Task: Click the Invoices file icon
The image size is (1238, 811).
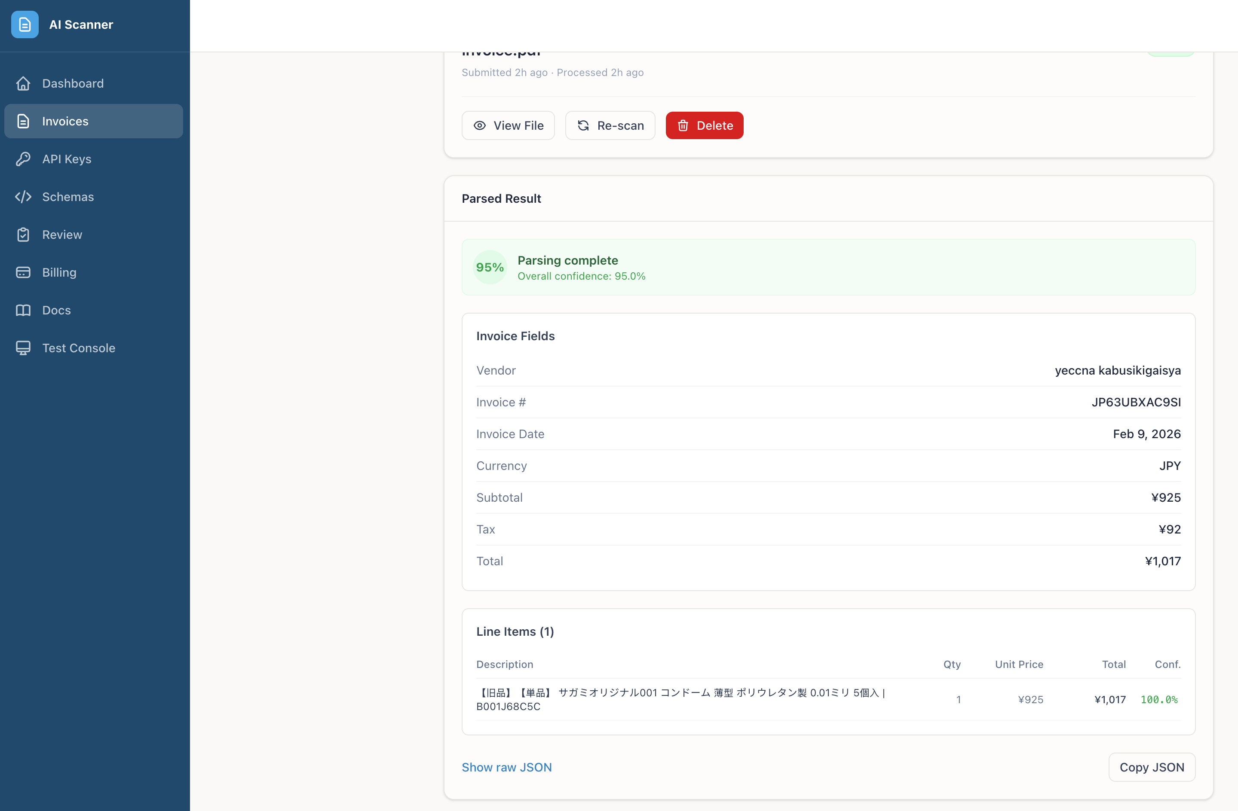Action: 23,121
